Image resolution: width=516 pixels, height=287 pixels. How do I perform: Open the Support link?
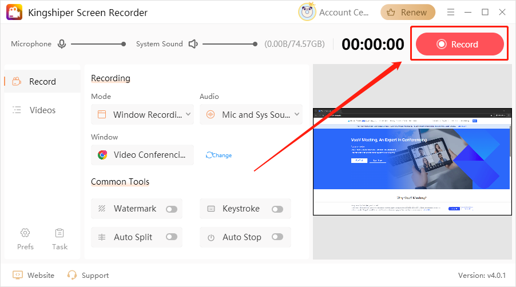tap(95, 276)
